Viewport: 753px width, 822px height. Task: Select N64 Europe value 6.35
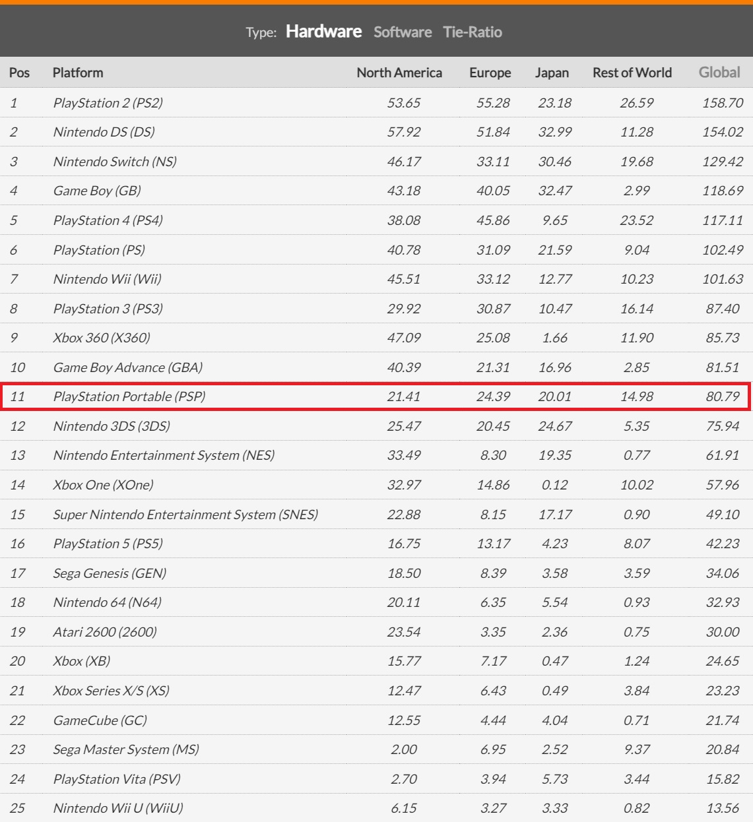pyautogui.click(x=494, y=602)
